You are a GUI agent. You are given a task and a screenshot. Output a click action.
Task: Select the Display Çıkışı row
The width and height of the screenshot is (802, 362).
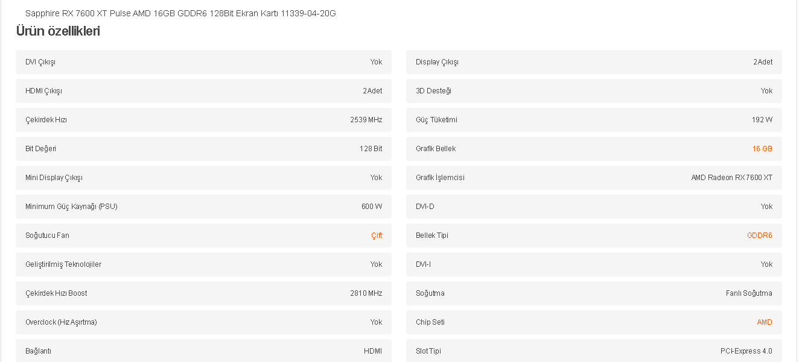click(594, 62)
